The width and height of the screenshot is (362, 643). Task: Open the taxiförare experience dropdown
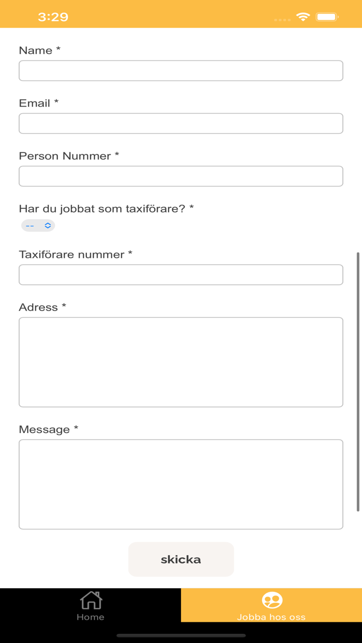(38, 225)
